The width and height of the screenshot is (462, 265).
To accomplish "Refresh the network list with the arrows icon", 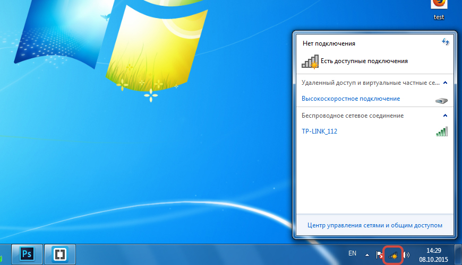I will click(446, 42).
